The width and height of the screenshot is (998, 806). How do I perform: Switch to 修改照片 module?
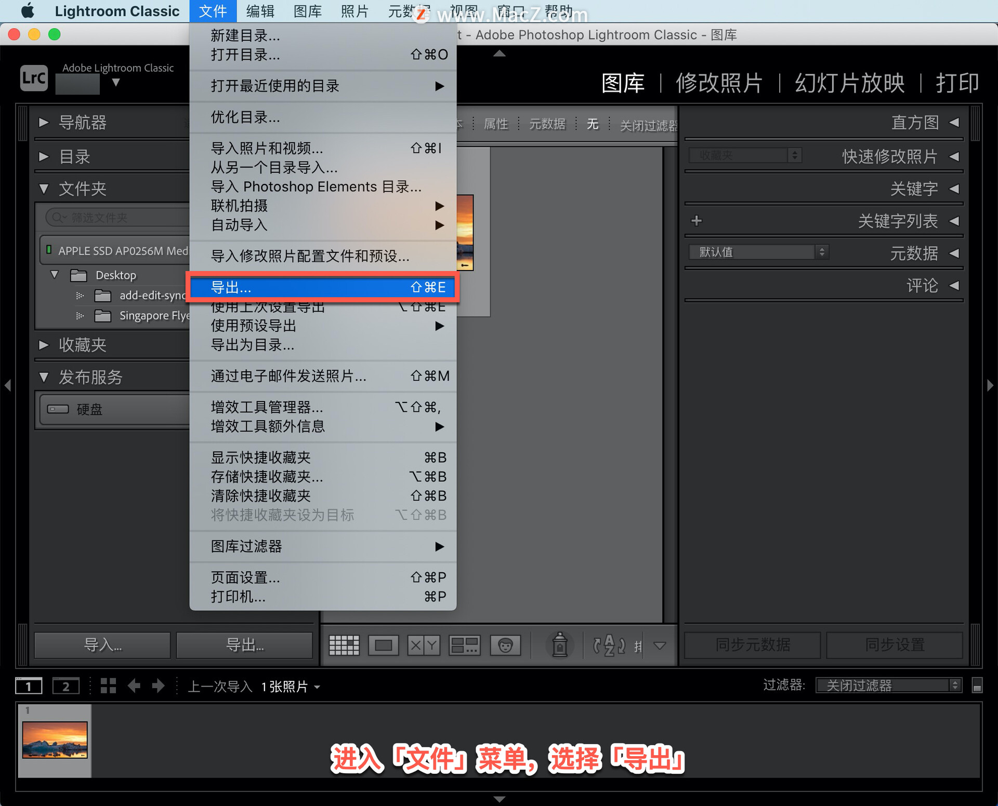pyautogui.click(x=719, y=83)
